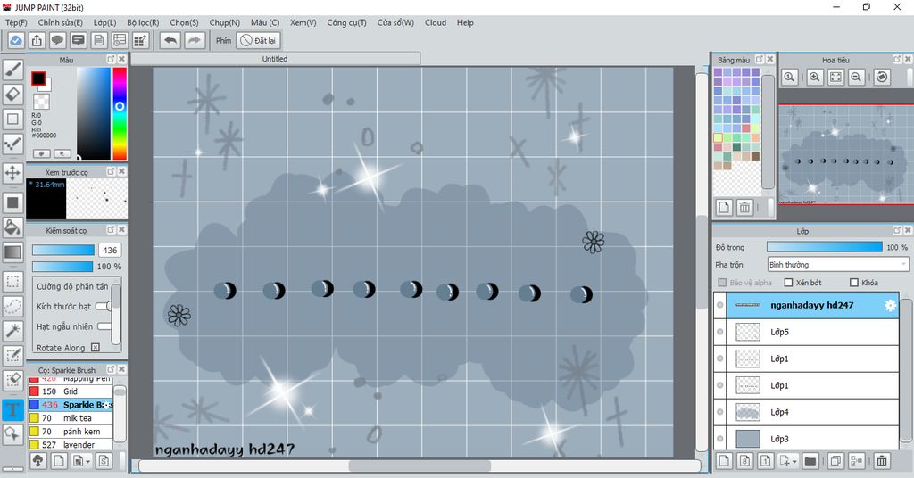Select the Operation object-select tool
This screenshot has width=914, height=478.
(x=12, y=433)
